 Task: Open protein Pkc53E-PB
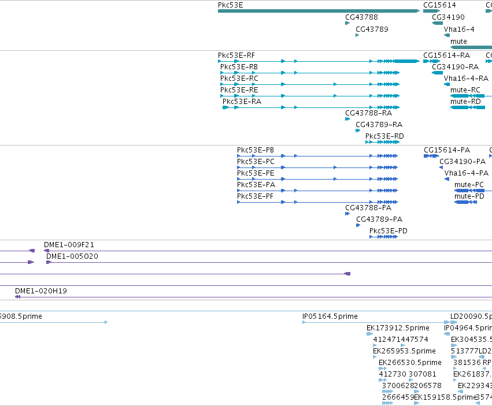(x=256, y=150)
